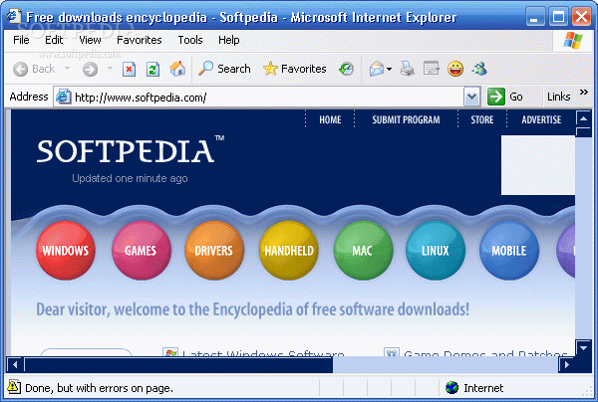This screenshot has width=598, height=402.
Task: Click the page icon in address bar
Action: point(63,97)
